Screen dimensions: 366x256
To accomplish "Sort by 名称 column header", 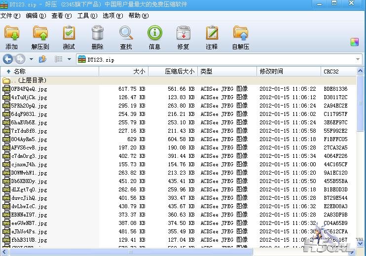I will click(x=49, y=72).
